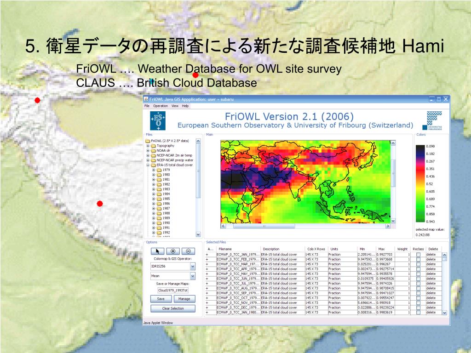Screen dimensions: 471x353
Task: Toggle Reclass checkbox for ECMWF_0_TCC_MAY_1979 row
Action: click(x=418, y=274)
